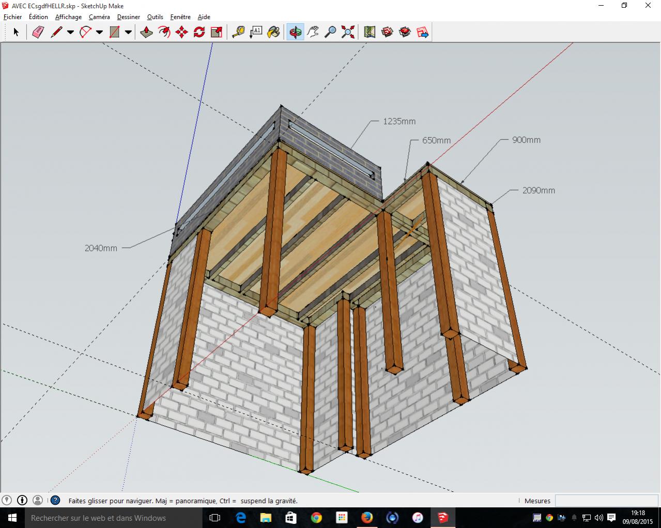Expand the Line tool dropdown arrow
The image size is (661, 528).
[70, 33]
